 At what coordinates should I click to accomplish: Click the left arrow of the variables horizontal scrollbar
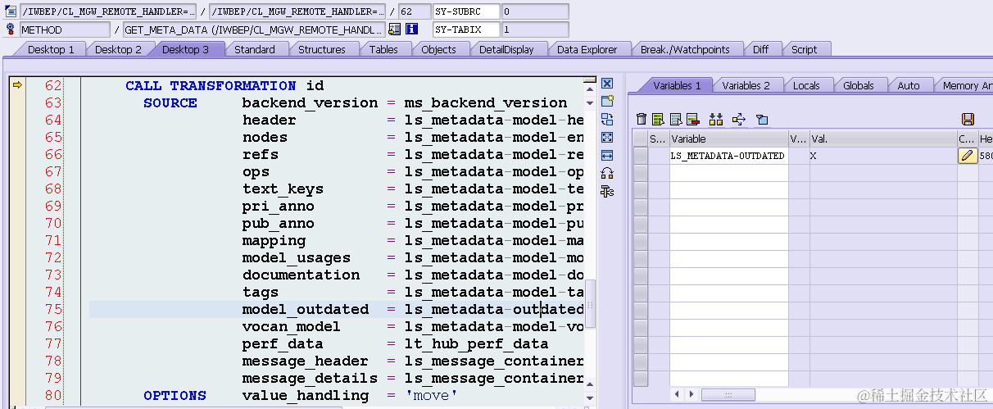pyautogui.click(x=677, y=395)
